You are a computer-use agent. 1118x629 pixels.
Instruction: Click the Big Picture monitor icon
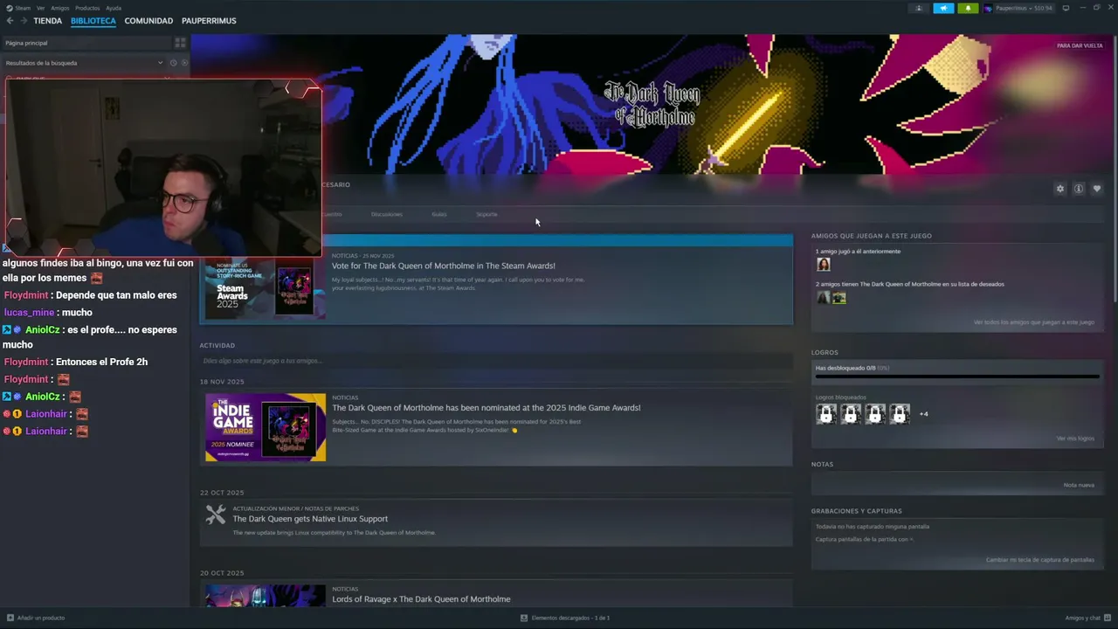[x=1066, y=8]
